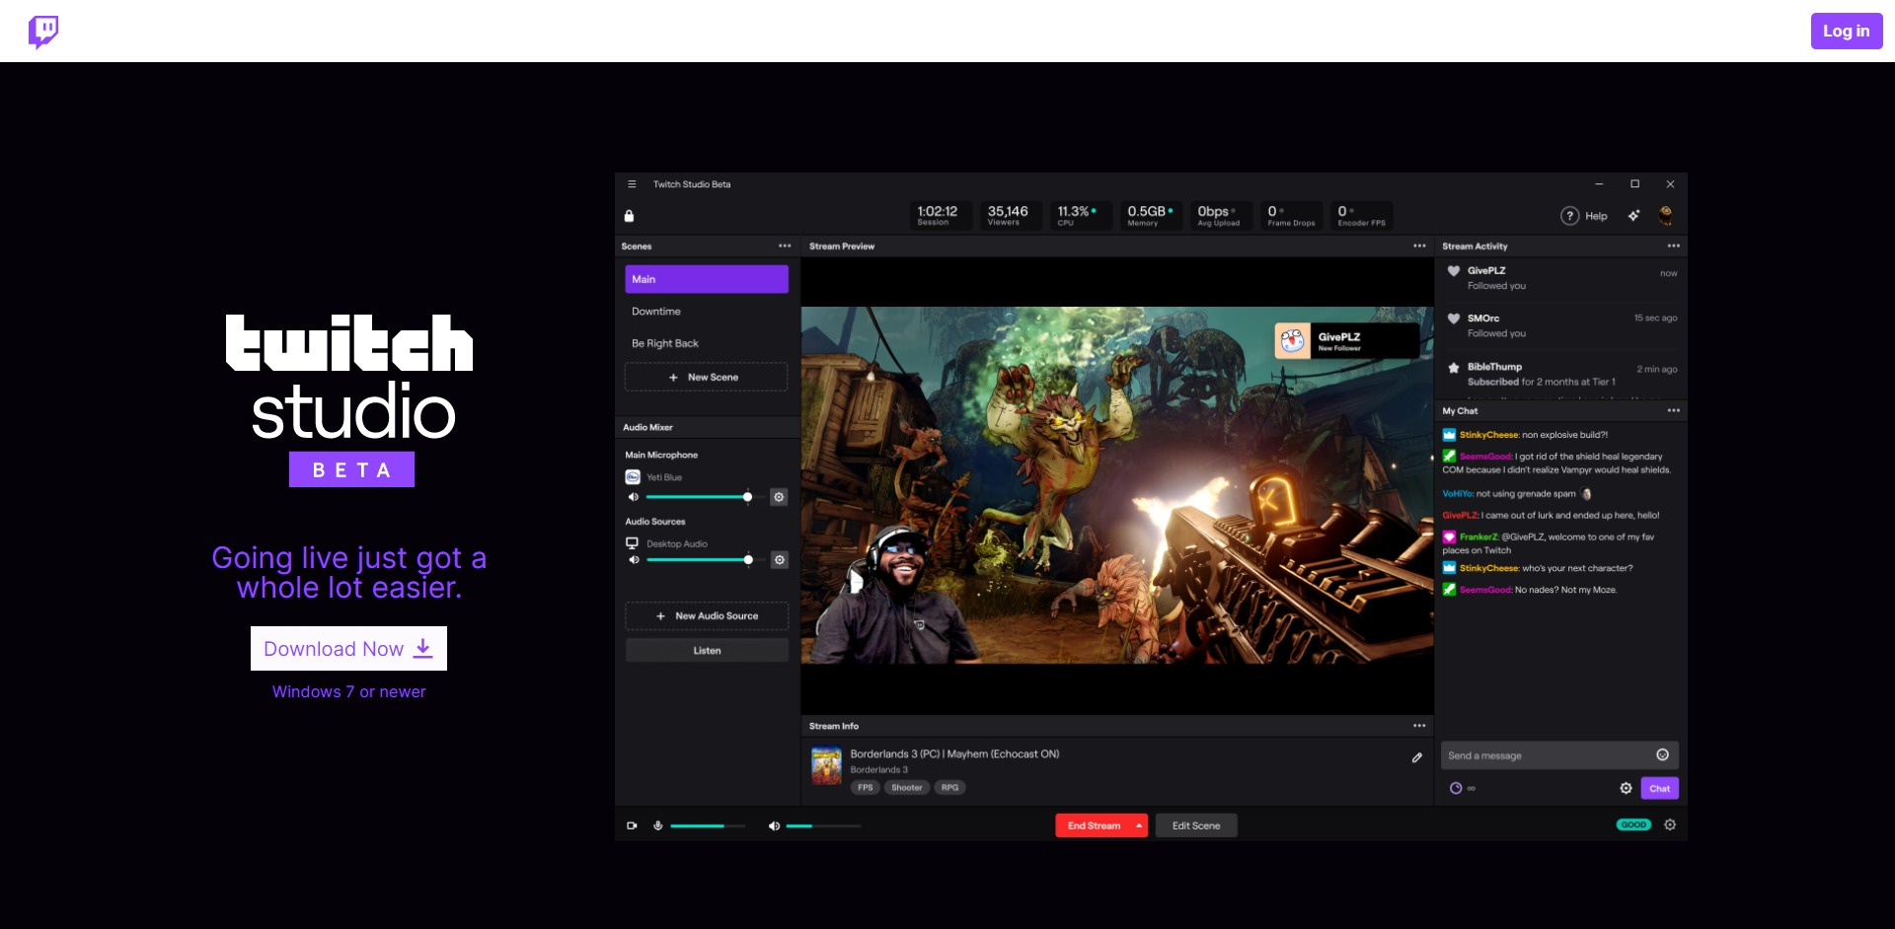This screenshot has width=1895, height=929.
Task: Open the hamburger menu in Twitch Studio
Action: click(632, 184)
